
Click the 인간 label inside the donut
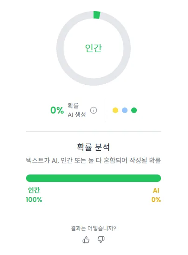(94, 48)
